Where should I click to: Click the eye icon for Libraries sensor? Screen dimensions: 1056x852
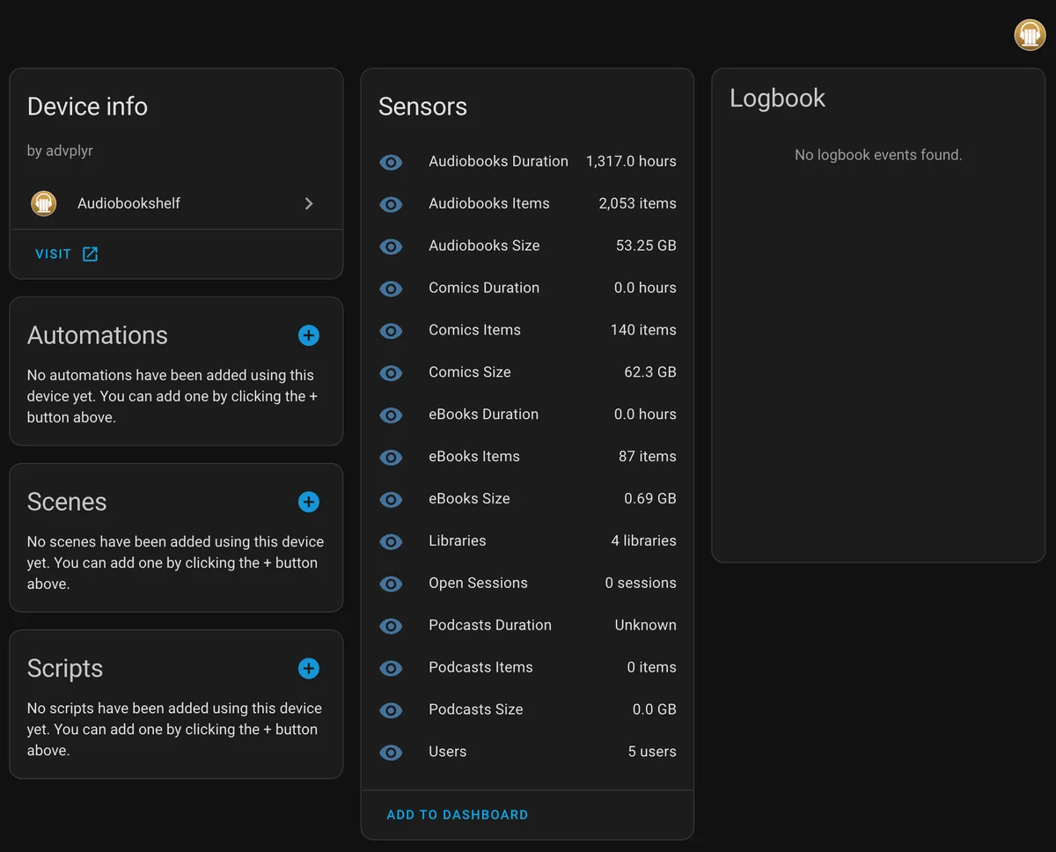point(391,542)
